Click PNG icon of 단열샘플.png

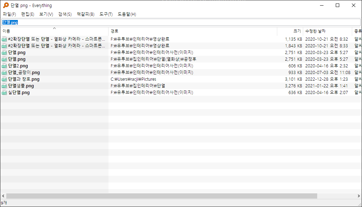(x=4, y=86)
